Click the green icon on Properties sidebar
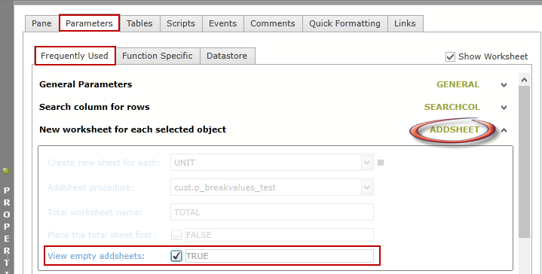This screenshot has height=274, width=542. pyautogui.click(x=6, y=170)
